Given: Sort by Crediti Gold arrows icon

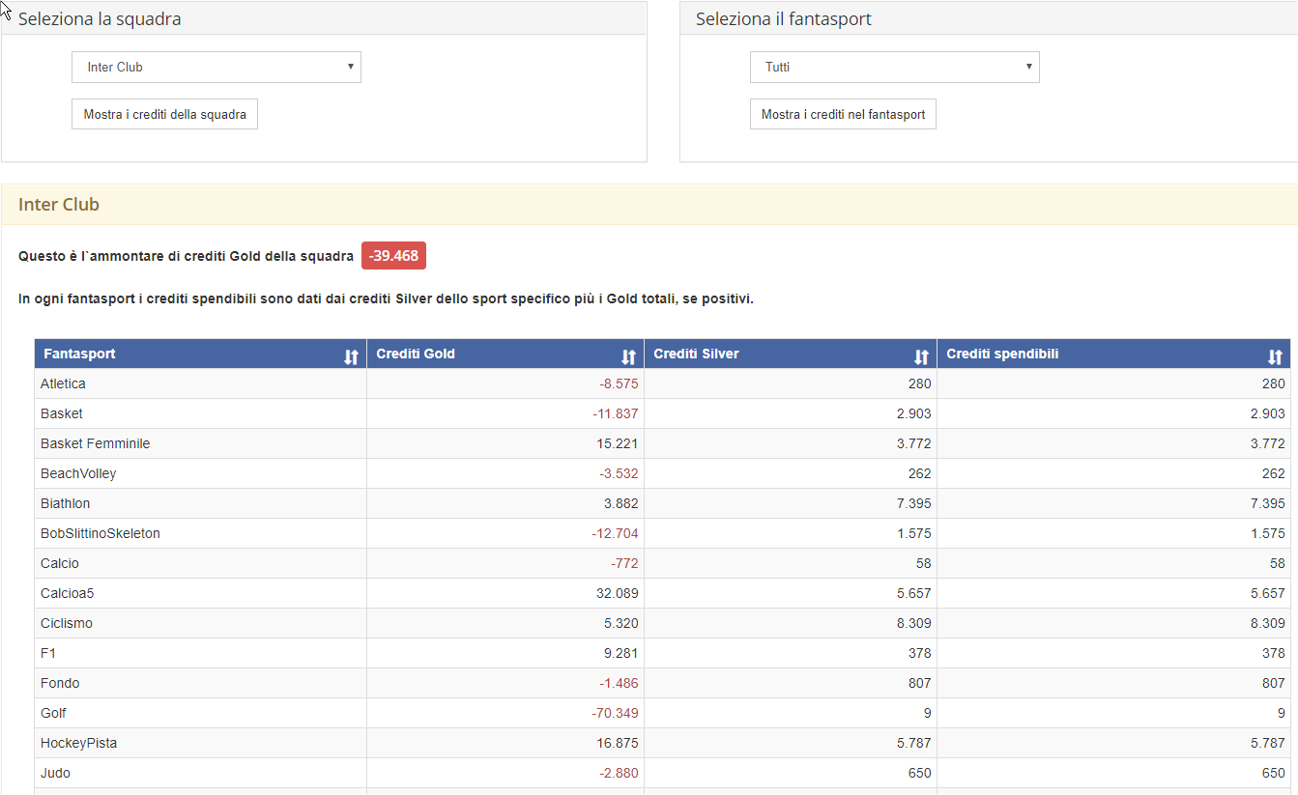Looking at the screenshot, I should click(x=628, y=357).
